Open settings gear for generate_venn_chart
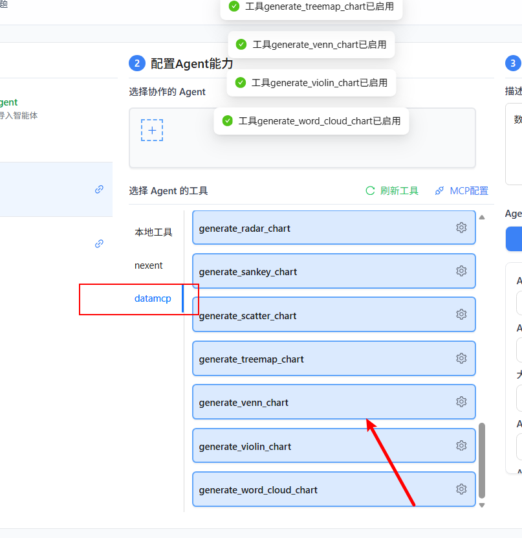 tap(461, 401)
